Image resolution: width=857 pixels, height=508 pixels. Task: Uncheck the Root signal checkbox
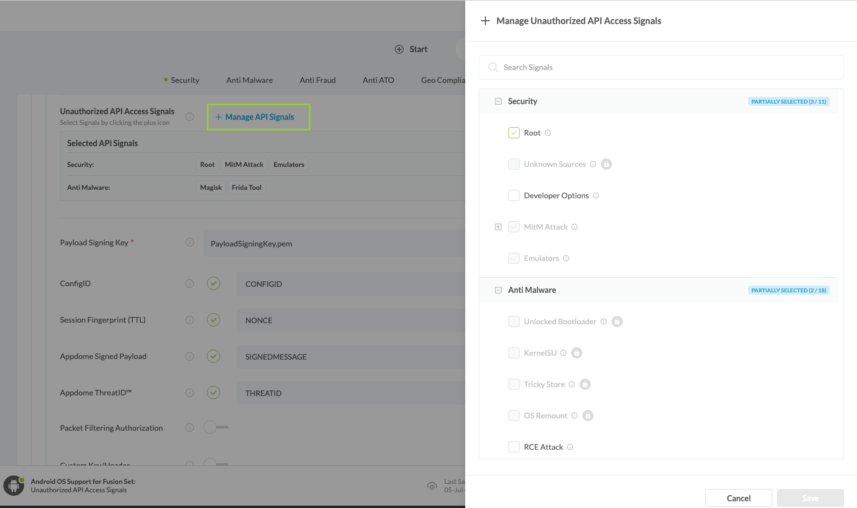(x=514, y=133)
